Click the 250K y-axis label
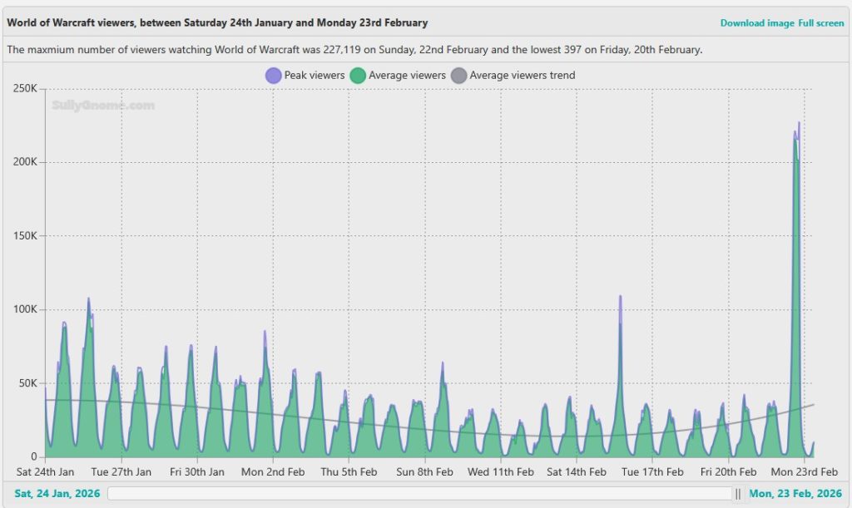This screenshot has width=852, height=508. click(24, 88)
